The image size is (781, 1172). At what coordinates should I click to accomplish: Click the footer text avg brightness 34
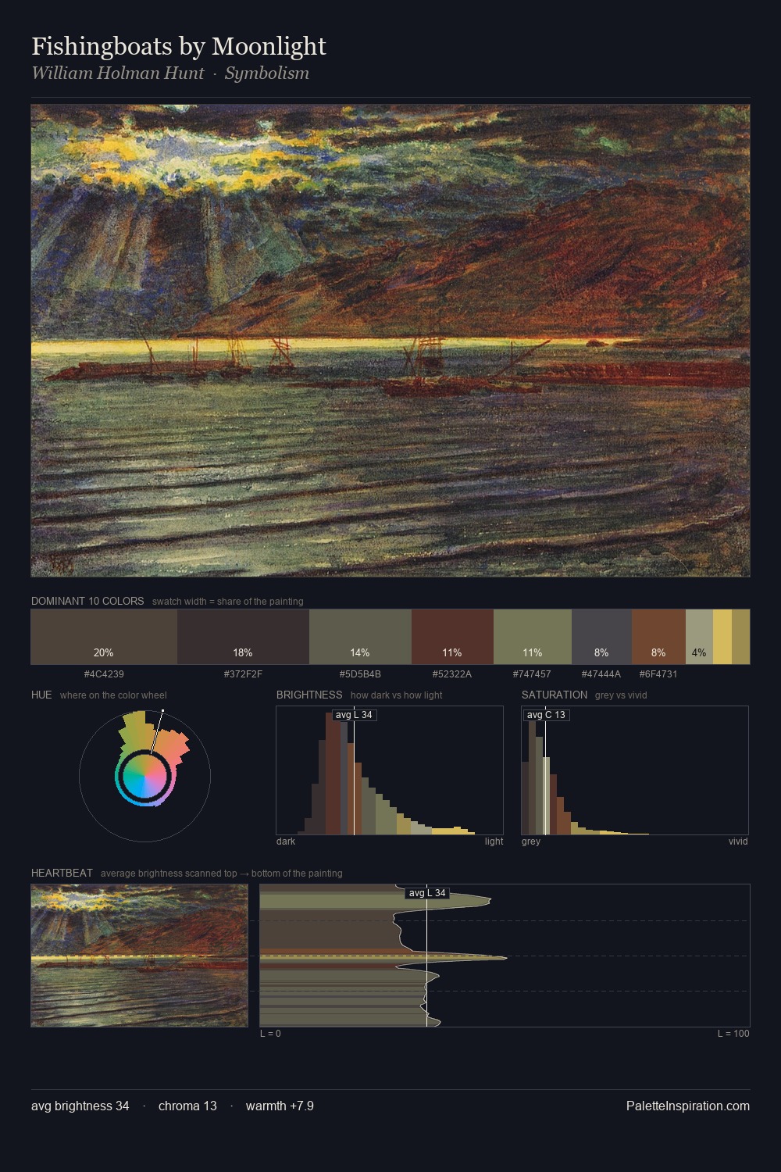tap(80, 1106)
